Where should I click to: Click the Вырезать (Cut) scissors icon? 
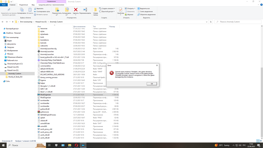point(35,8)
